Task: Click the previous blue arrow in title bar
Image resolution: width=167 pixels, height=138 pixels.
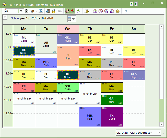Action: (132, 4)
